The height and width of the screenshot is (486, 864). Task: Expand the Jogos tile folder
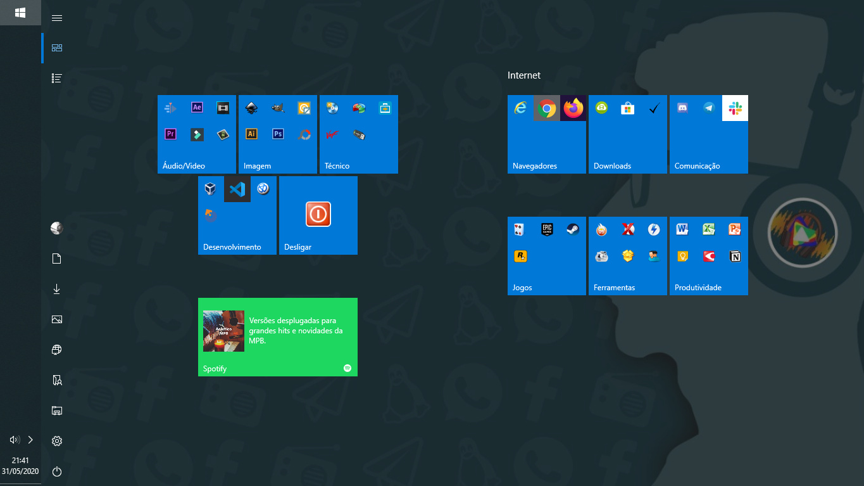pos(547,256)
